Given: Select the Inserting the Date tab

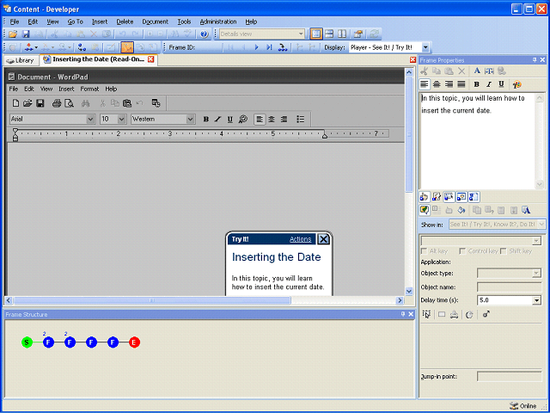Looking at the screenshot, I should tap(98, 59).
